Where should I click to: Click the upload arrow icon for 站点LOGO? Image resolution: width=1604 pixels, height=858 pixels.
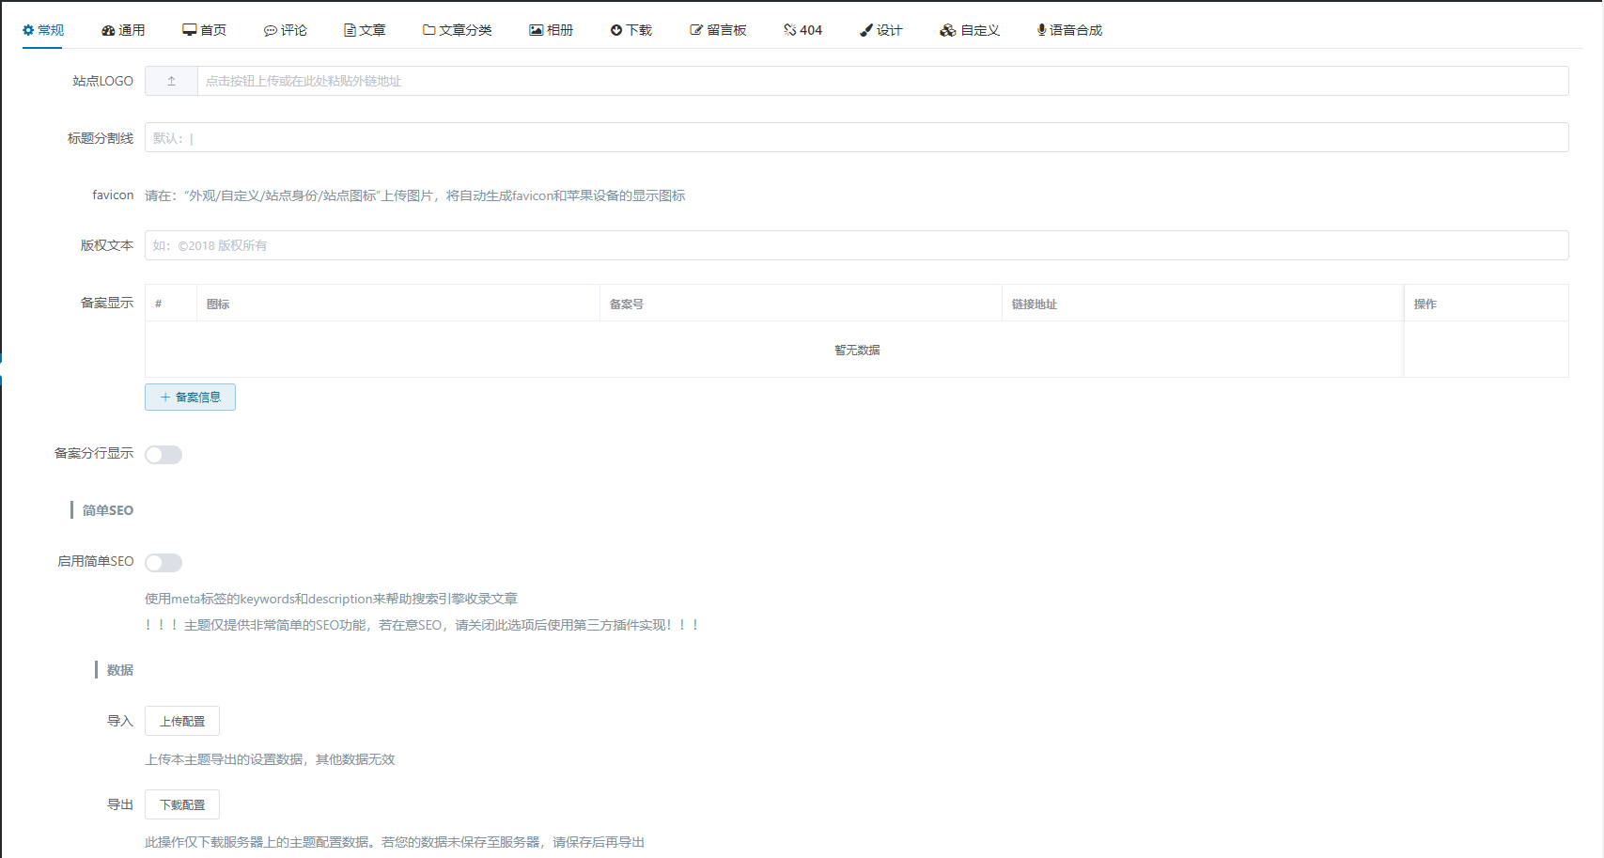tap(171, 81)
